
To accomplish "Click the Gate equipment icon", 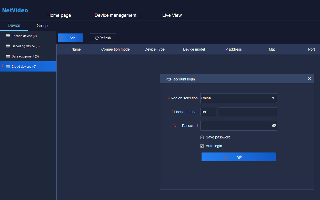I will pos(8,56).
